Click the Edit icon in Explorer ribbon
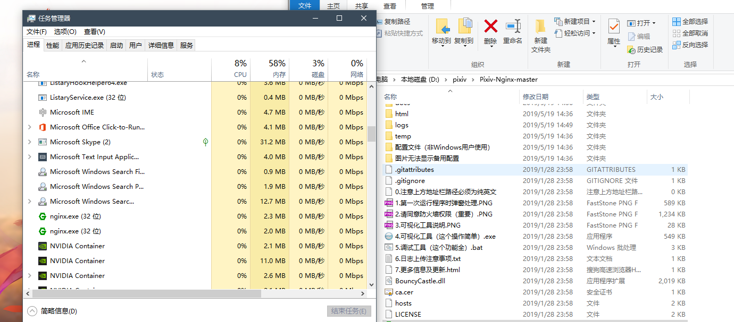Screen dimensions: 734x322 click(631, 37)
